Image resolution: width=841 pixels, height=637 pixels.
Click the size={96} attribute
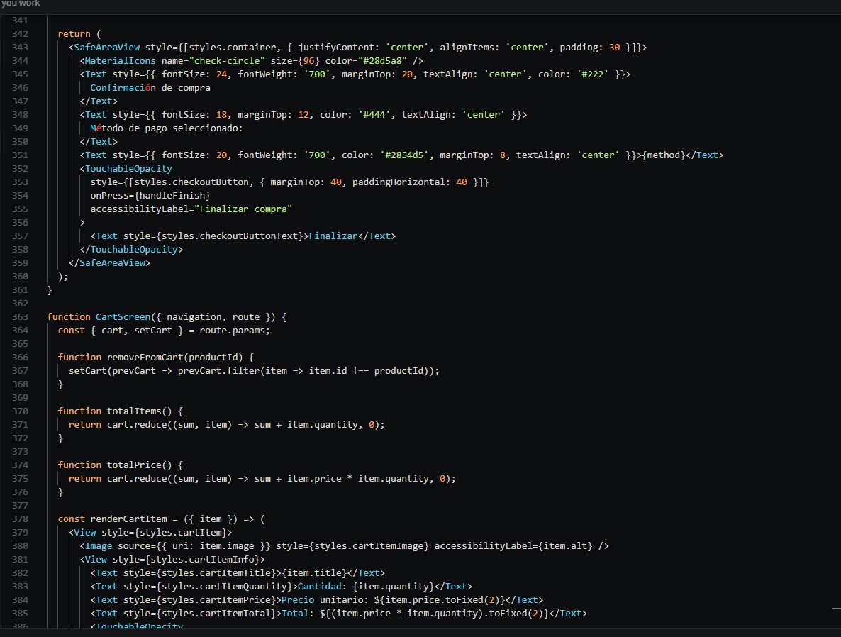pyautogui.click(x=295, y=61)
